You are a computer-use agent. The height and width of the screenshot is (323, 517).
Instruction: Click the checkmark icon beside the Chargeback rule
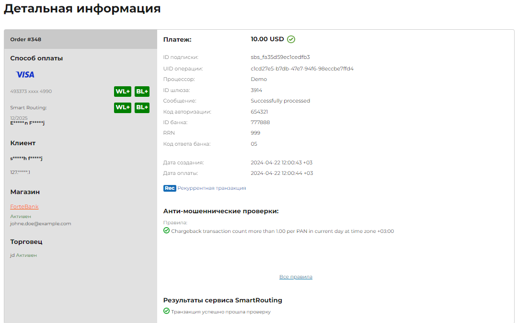point(166,231)
